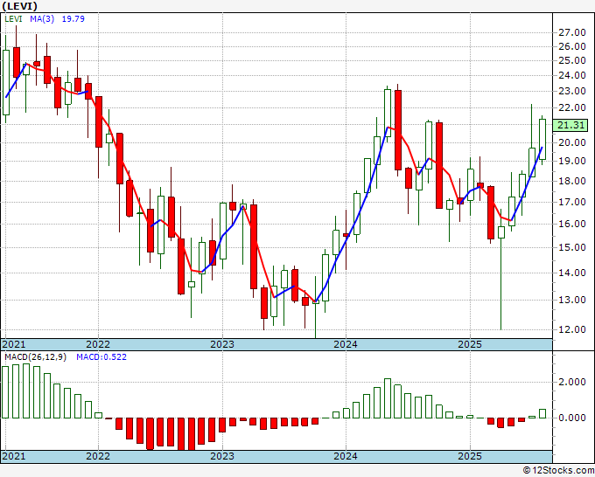Click the 22.00 price axis label
The width and height of the screenshot is (595, 477).
572,107
